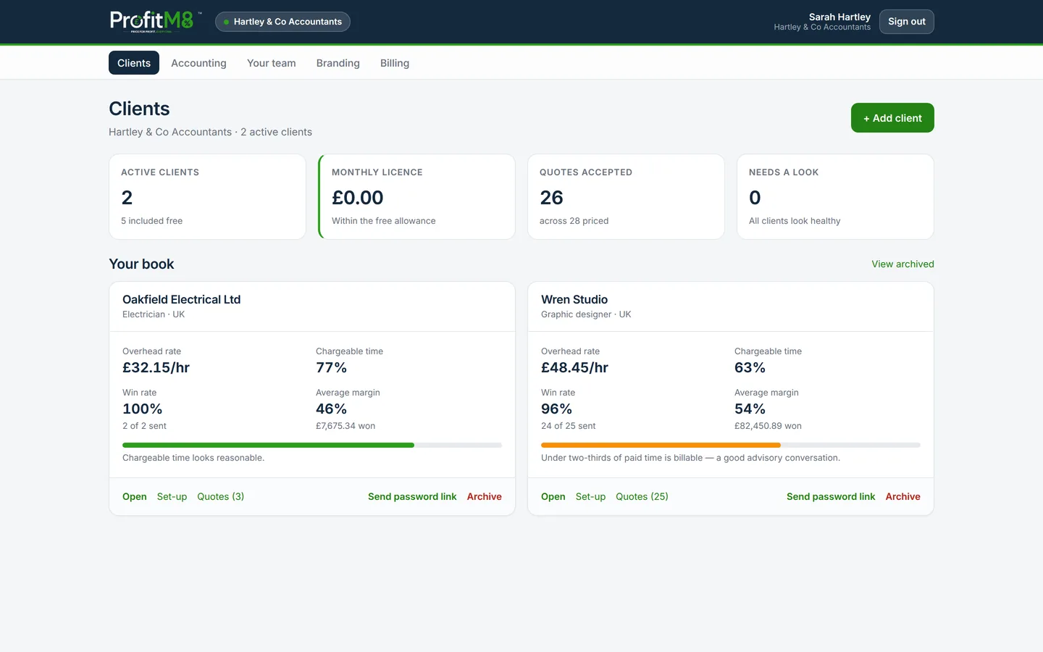Click the Graphic designer · UK subtitle
This screenshot has width=1043, height=652.
click(586, 314)
